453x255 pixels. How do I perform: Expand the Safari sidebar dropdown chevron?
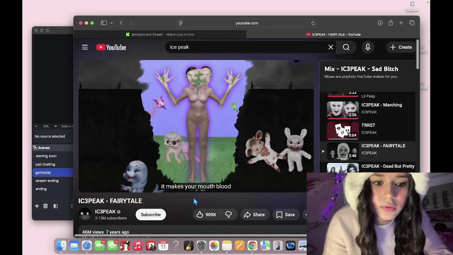[111, 23]
